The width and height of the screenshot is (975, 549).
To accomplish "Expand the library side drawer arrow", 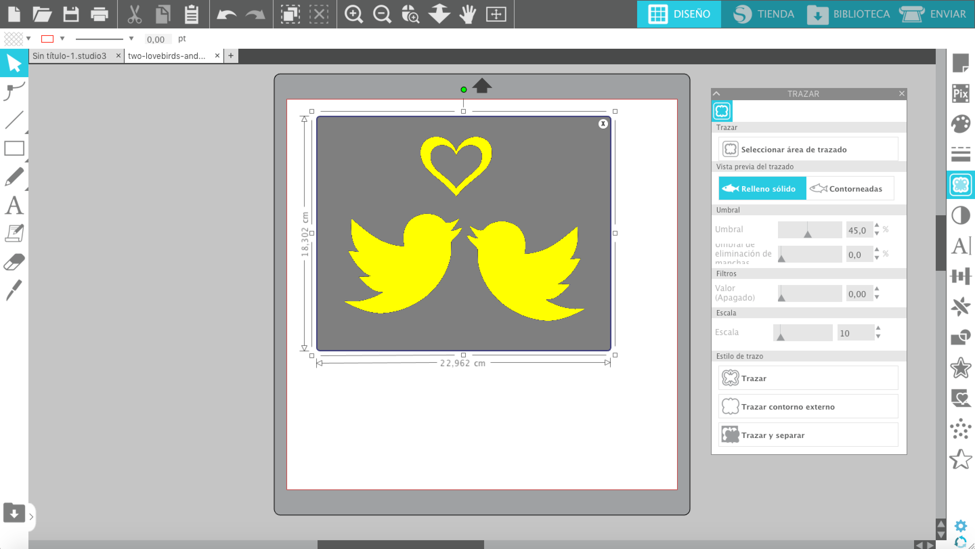I will click(31, 517).
